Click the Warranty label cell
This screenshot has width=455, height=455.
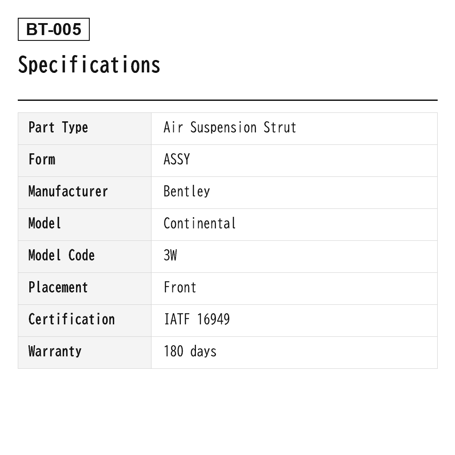tap(85, 352)
